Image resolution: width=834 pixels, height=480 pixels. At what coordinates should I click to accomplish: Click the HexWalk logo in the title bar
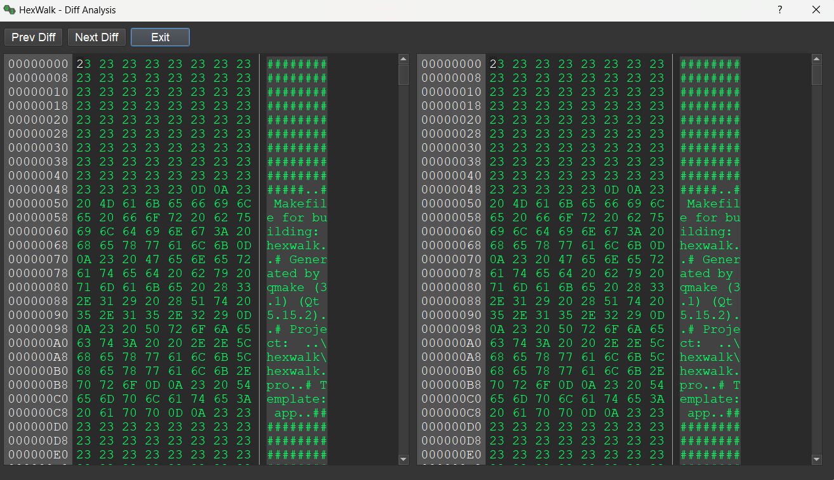coord(10,10)
